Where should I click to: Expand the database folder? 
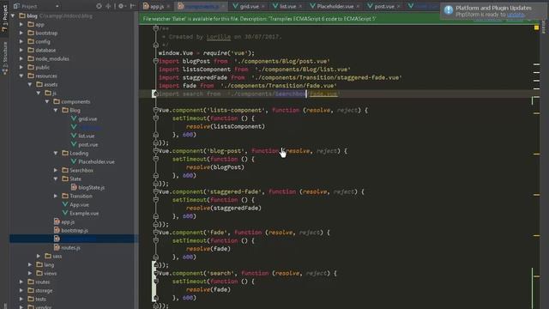tap(21, 50)
